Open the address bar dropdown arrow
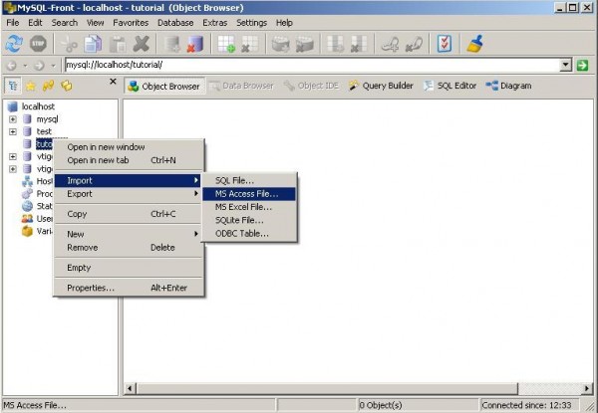The height and width of the screenshot is (413, 598). (566, 65)
